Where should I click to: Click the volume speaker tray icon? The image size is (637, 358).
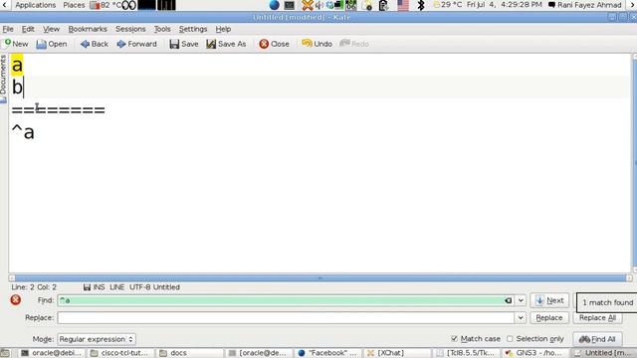[318, 5]
